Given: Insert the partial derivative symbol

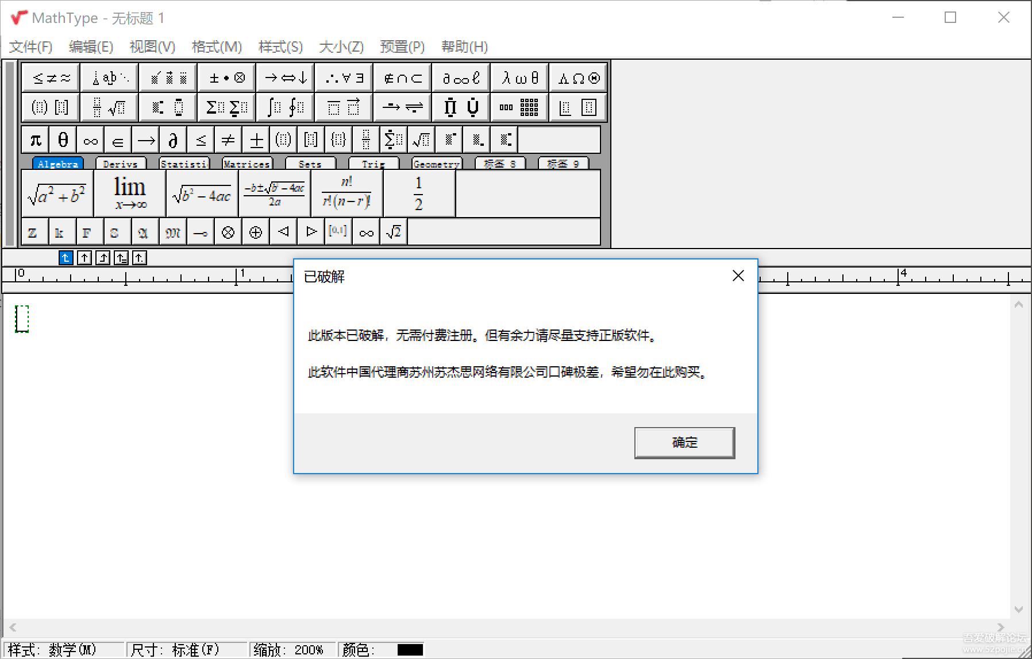Looking at the screenshot, I should coord(173,140).
